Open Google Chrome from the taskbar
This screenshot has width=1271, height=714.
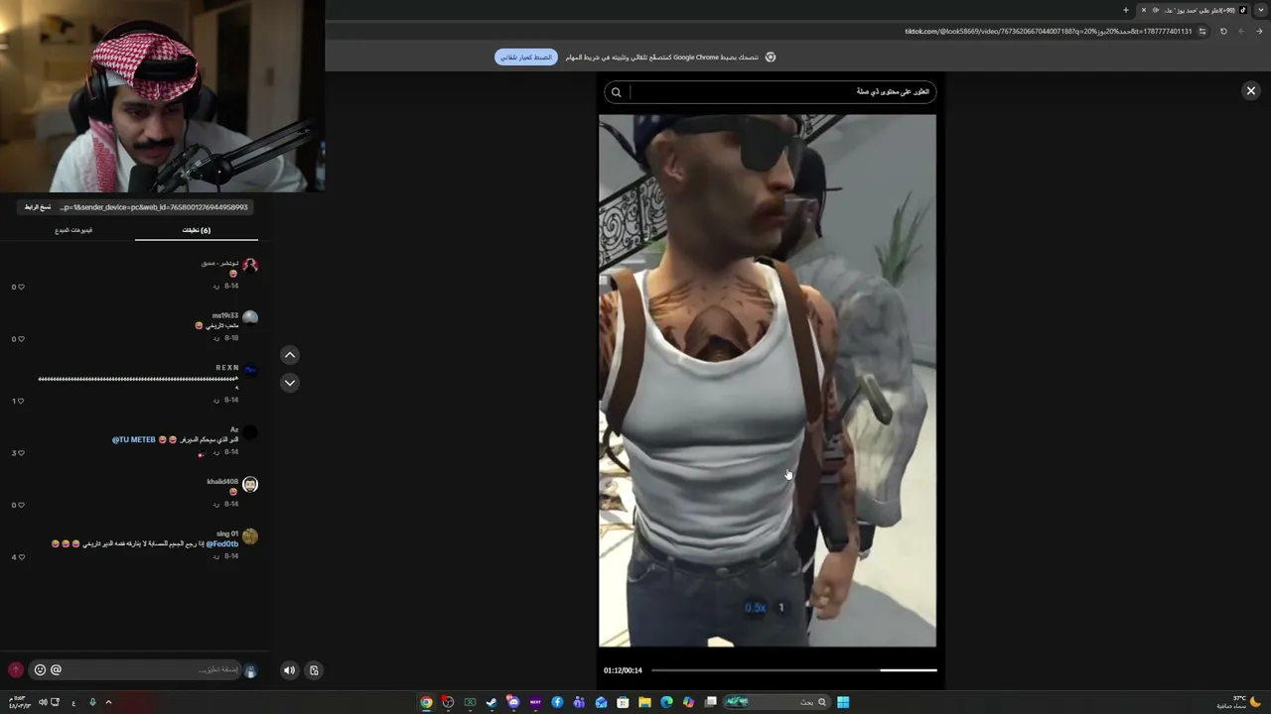426,702
